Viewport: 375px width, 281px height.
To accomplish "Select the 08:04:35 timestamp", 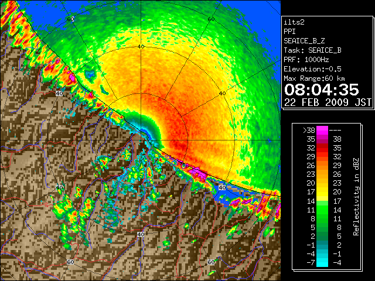I will click(x=321, y=90).
